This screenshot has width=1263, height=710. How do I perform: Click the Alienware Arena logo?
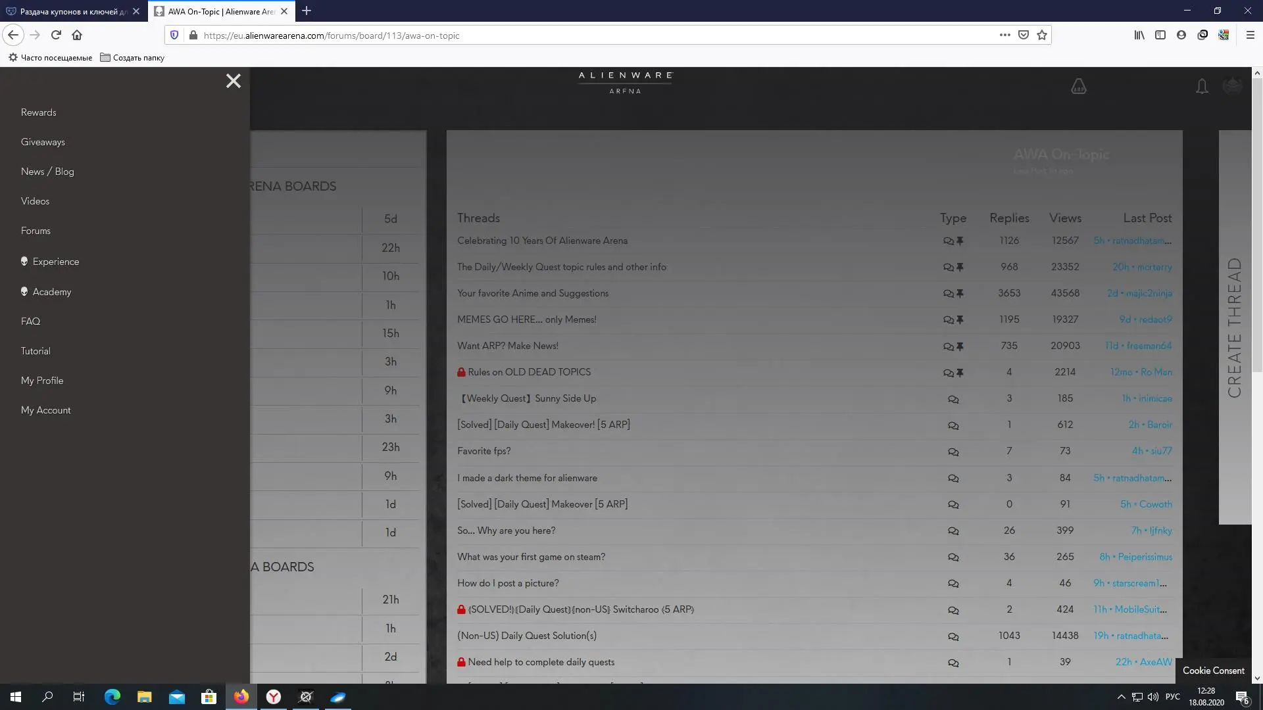tap(626, 82)
